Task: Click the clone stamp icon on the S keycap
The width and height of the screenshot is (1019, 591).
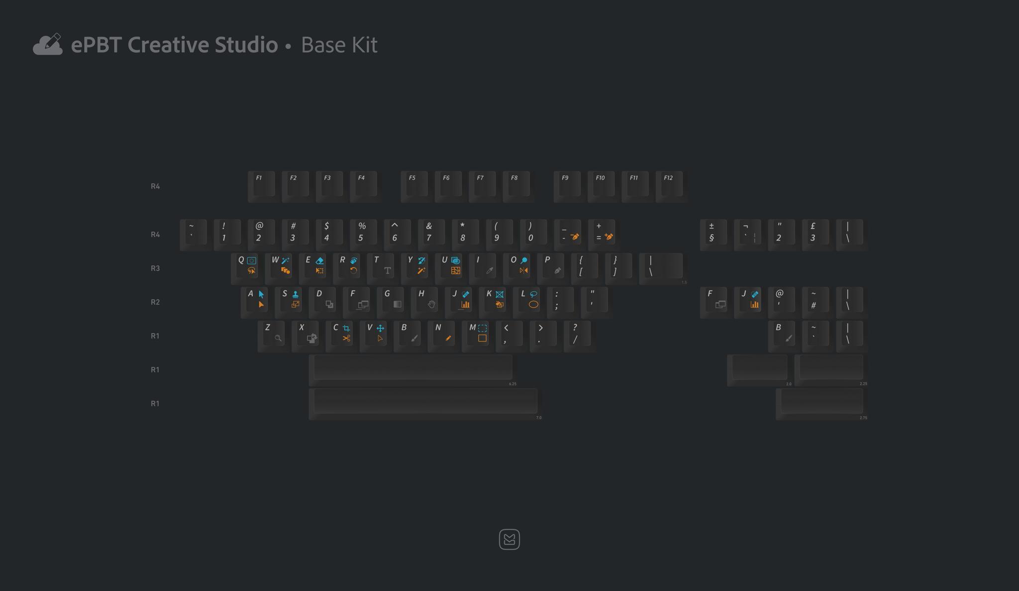Action: point(296,294)
